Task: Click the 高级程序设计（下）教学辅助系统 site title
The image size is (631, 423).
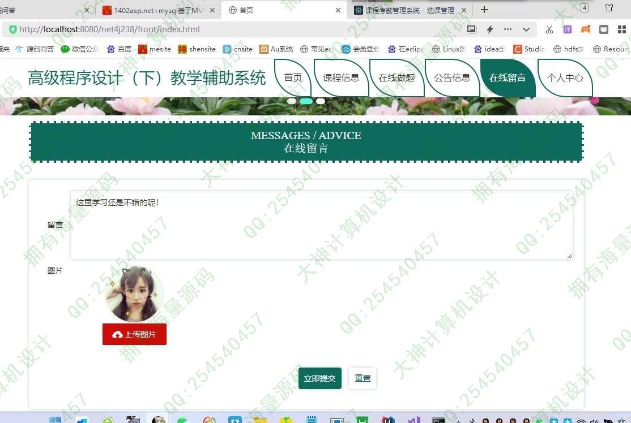Action: [x=147, y=78]
